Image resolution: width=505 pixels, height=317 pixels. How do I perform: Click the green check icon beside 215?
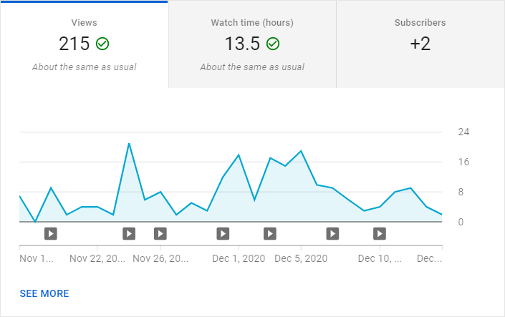[102, 44]
